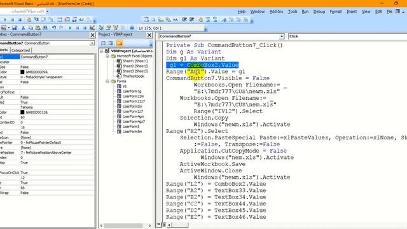Screen dimensions: 407x229
Task: Click the Properties Window toolbar icon
Action: [x=109, y=28]
